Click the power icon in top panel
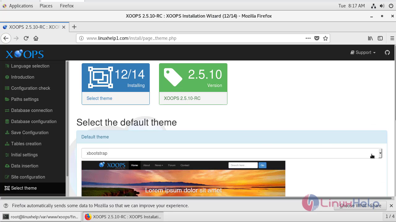The image size is (396, 222). click(390, 6)
